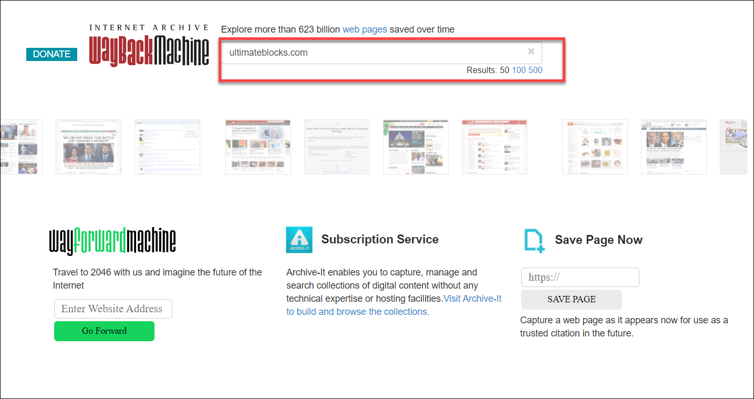Focus the ultimateblocks.com search field
Image resolution: width=754 pixels, height=399 pixels.
pyautogui.click(x=381, y=53)
